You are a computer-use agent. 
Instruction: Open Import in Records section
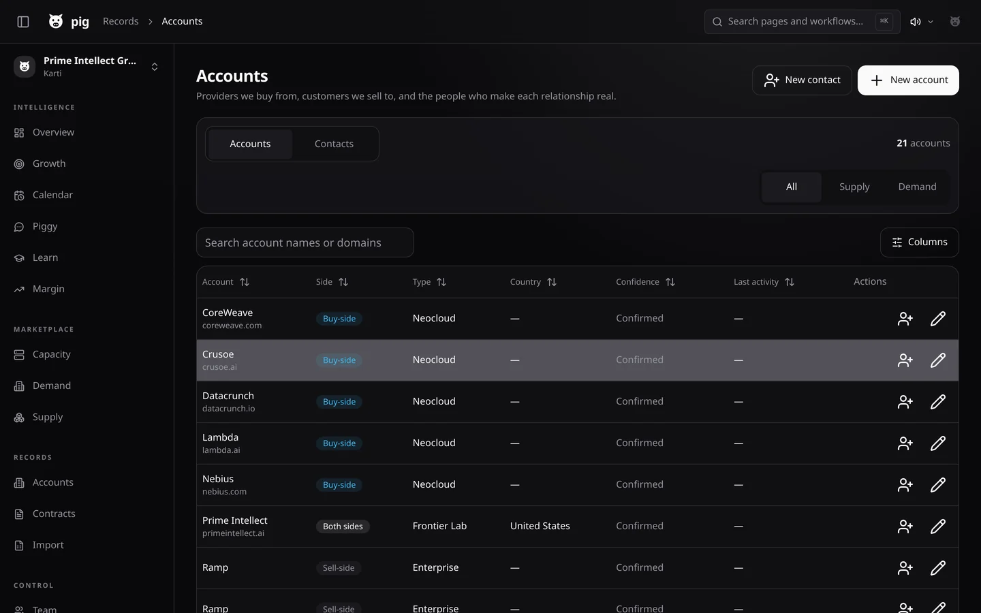(87, 546)
